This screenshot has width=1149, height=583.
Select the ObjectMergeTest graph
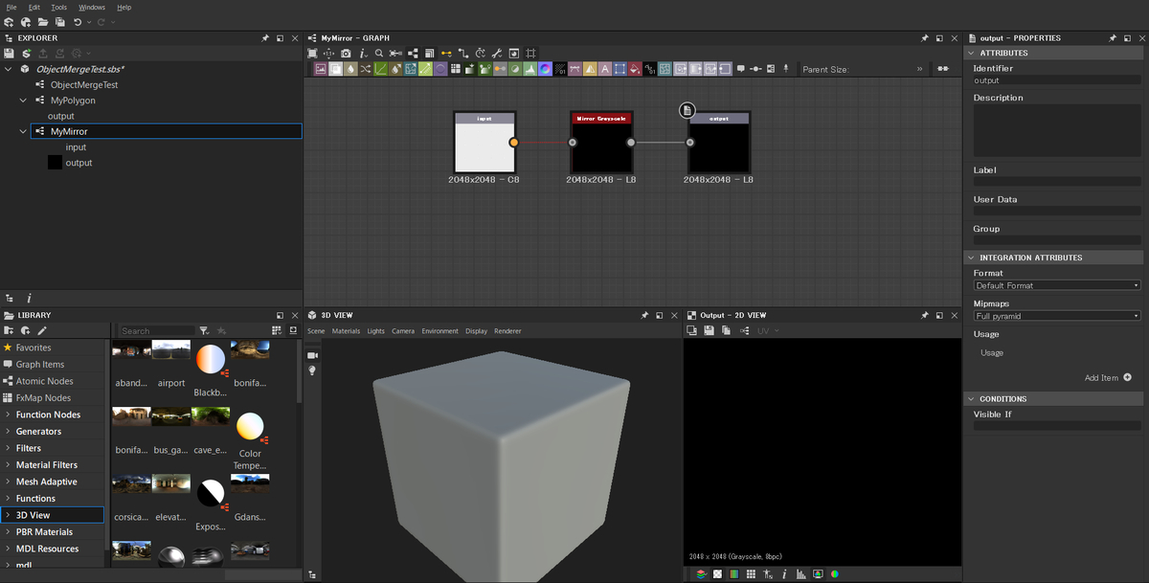tap(84, 84)
